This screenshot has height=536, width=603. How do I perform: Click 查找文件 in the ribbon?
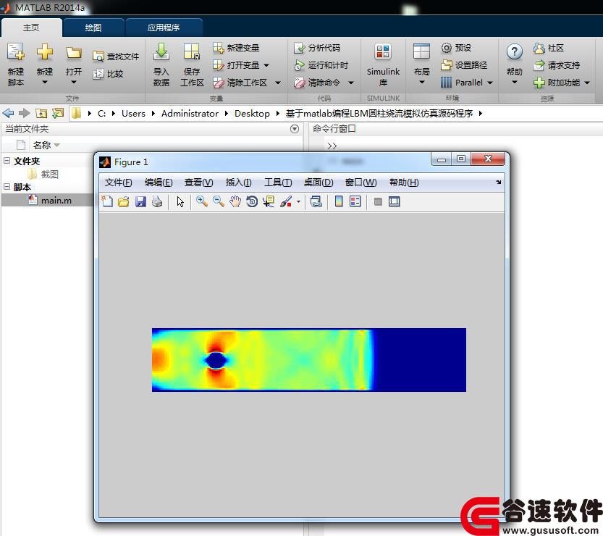[116, 56]
